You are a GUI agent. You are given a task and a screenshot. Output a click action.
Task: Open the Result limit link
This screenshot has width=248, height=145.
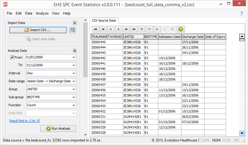[x=24, y=121]
